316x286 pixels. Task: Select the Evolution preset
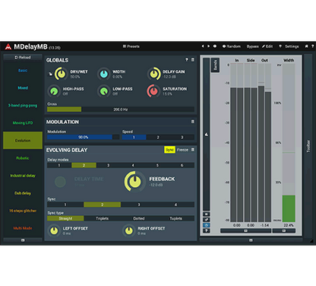(23, 140)
